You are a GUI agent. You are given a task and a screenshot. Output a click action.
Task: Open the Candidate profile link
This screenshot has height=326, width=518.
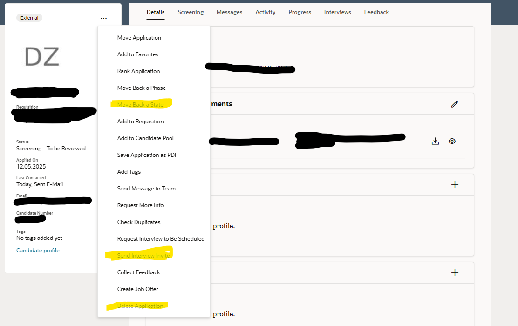point(38,250)
